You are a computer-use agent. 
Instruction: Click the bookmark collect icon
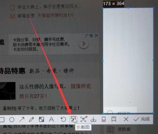[x=114, y=119]
